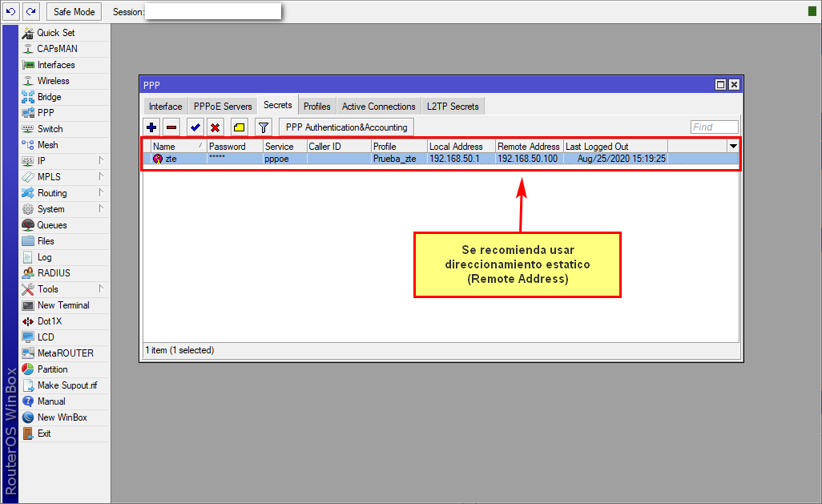Toggle the Safe Mode button

pos(74,11)
